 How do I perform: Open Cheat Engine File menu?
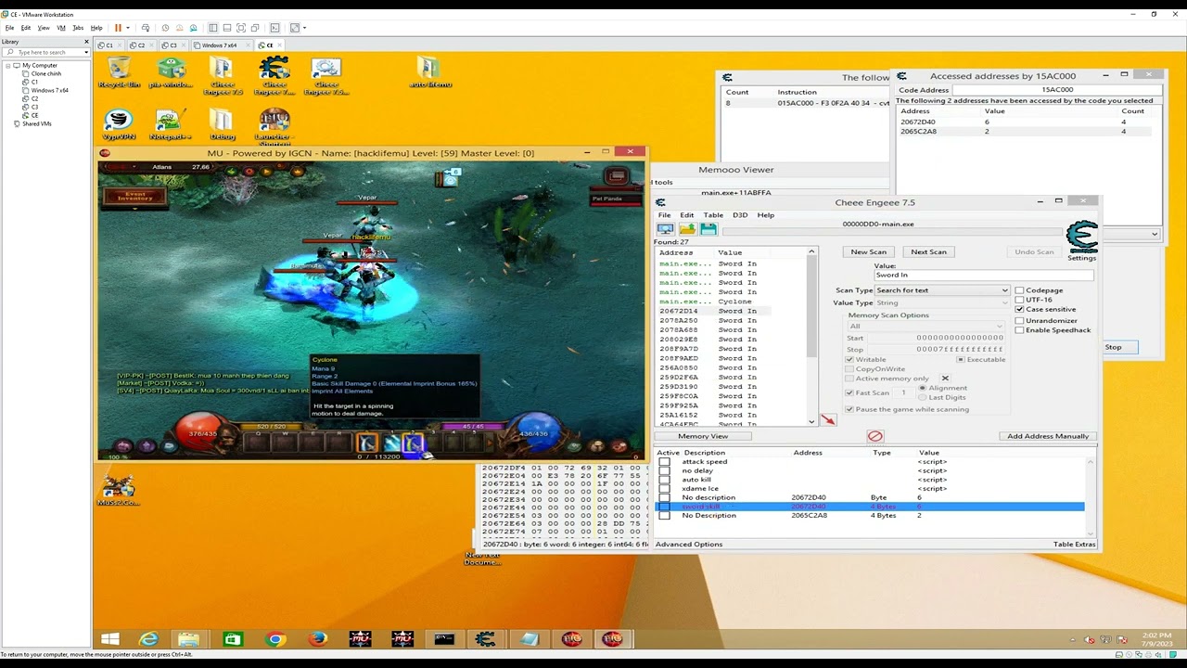tap(664, 215)
